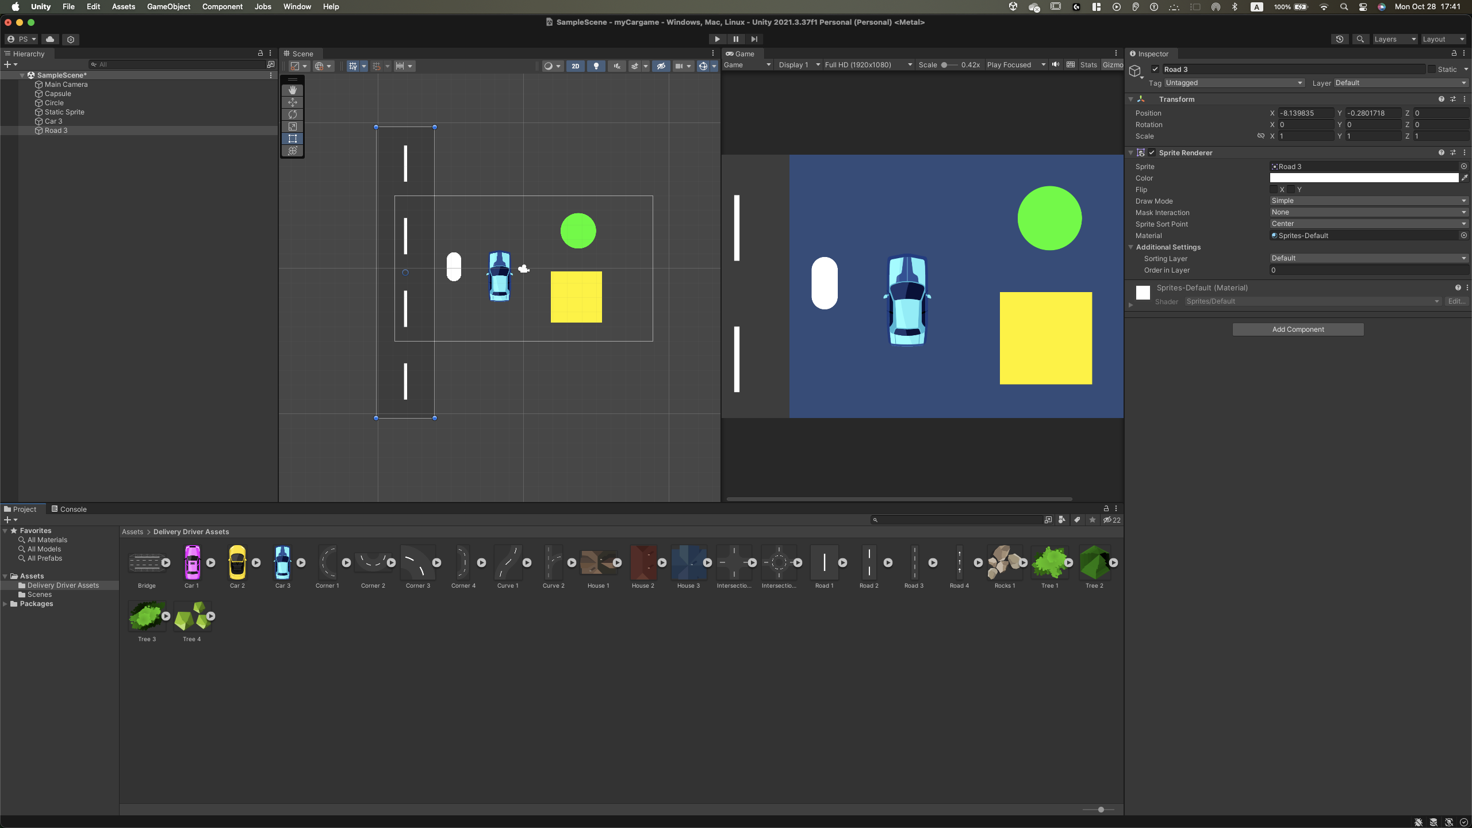Screen dimensions: 1472x828
Task: Select the Move tool in Scene view
Action: 293,102
